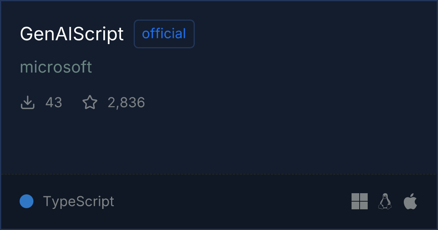Click the footer strip beside TypeScript

pyautogui.click(x=231, y=201)
